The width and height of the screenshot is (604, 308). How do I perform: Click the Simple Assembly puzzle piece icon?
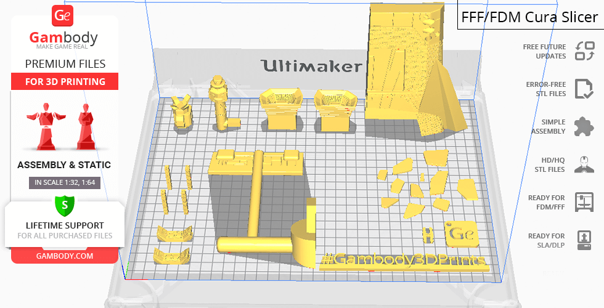click(x=584, y=127)
